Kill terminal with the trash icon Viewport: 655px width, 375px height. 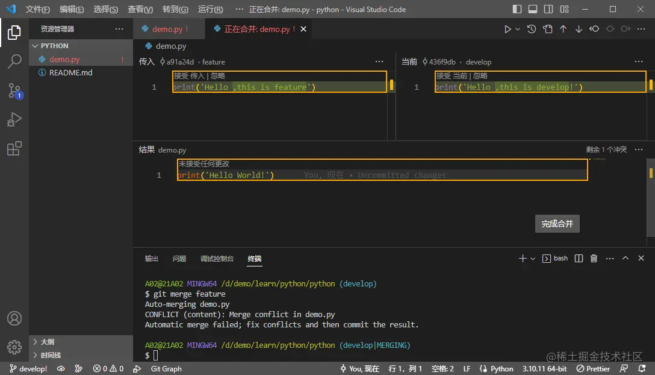[594, 259]
